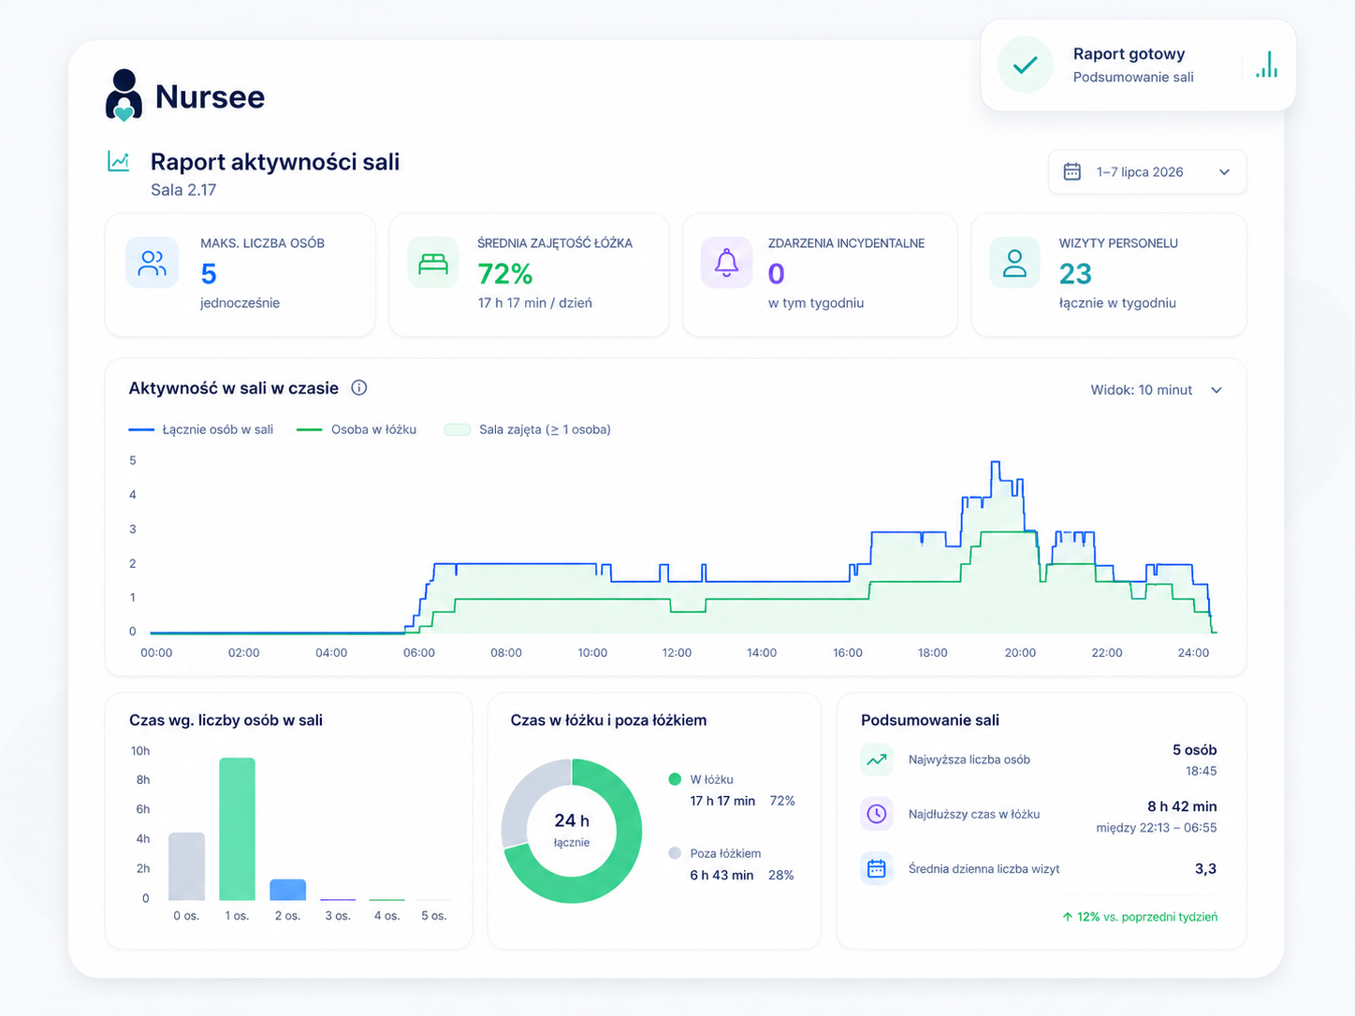Click the 17 h 17 min / dzień text
The width and height of the screenshot is (1355, 1016).
click(535, 303)
